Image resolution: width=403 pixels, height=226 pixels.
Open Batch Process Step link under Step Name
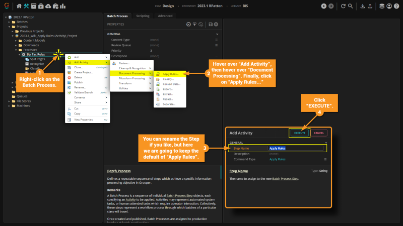[x=285, y=179]
